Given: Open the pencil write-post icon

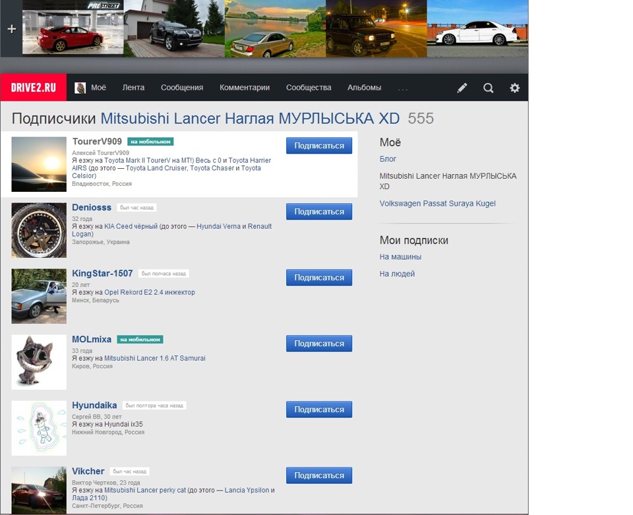Looking at the screenshot, I should point(462,88).
